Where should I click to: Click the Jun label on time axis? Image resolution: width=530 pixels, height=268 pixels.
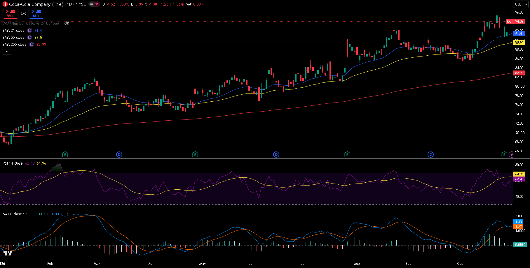point(251,263)
